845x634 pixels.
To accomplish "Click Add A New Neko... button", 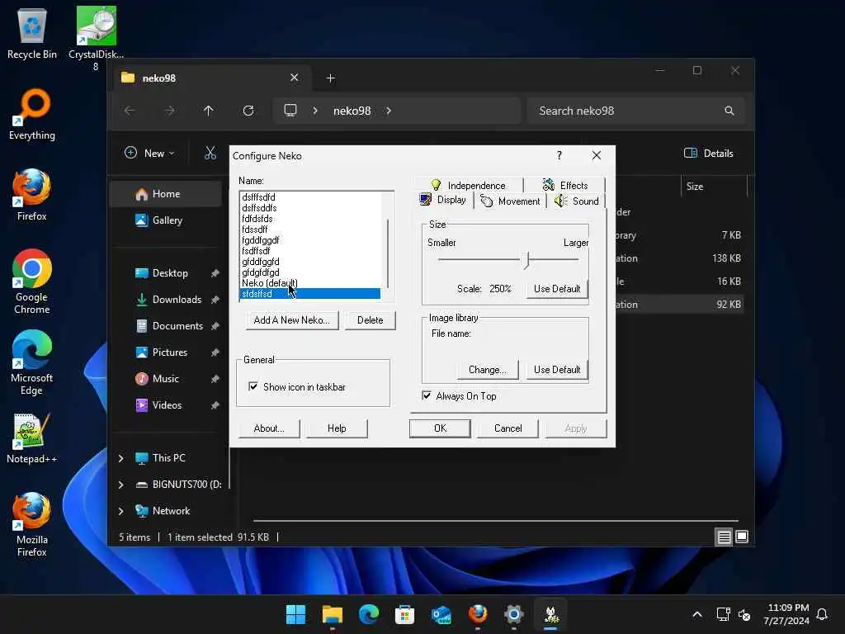I will point(291,319).
